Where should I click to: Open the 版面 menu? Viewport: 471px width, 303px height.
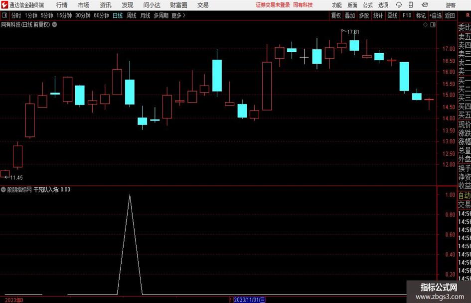pos(352,5)
